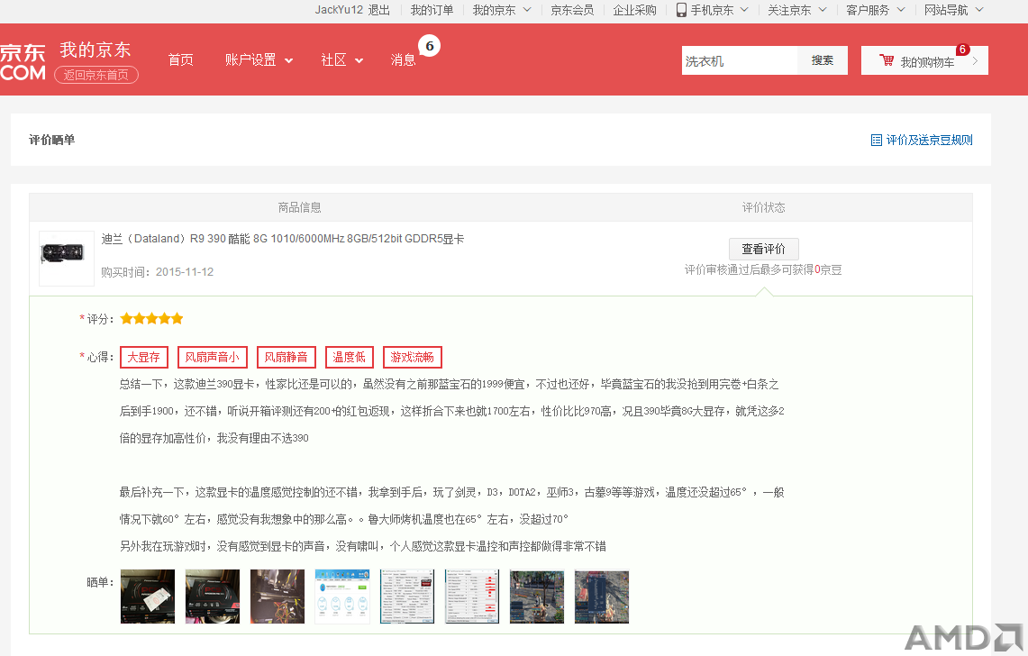Click 返回京东首页 button
The height and width of the screenshot is (656, 1028).
(x=96, y=75)
